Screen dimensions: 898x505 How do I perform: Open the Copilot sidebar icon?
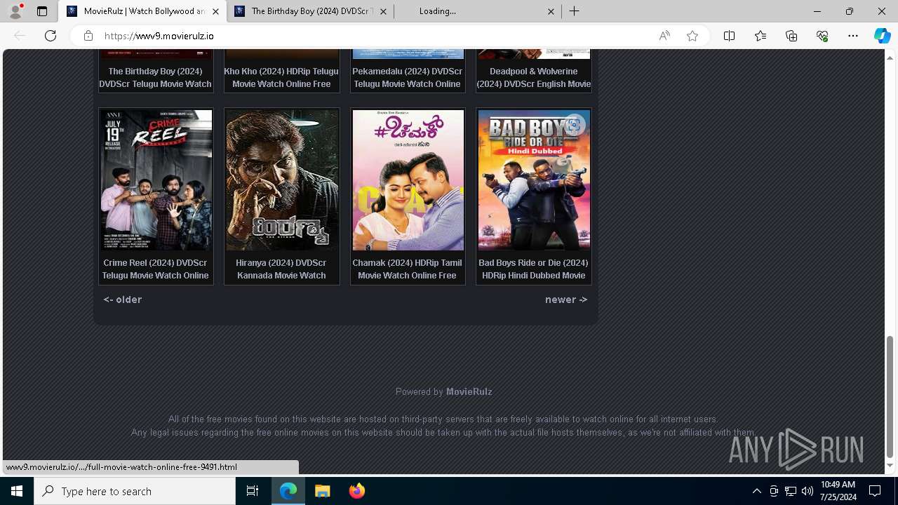point(882,36)
